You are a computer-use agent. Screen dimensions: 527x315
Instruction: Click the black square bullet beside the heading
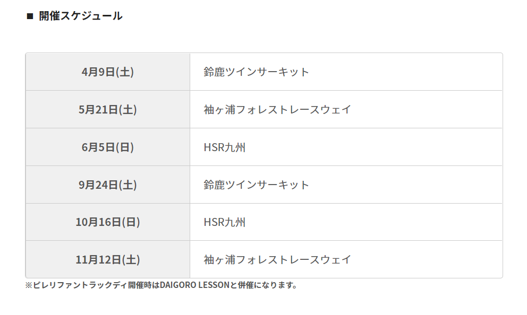pos(30,16)
